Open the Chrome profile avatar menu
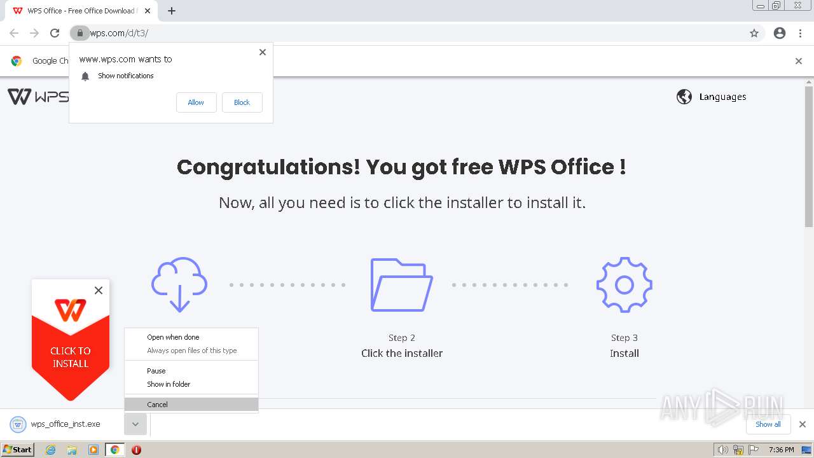 coord(780,33)
